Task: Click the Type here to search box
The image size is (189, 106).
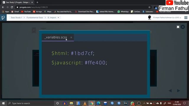Action: pos(30,103)
